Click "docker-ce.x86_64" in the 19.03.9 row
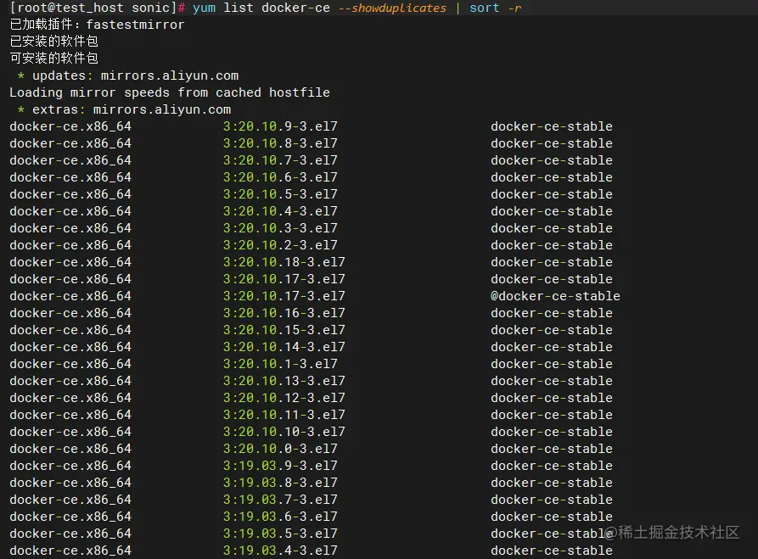758x559 pixels. pos(70,466)
